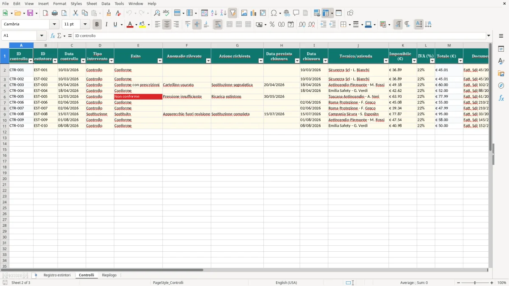Click the Format as Date icon
Viewport: 509px width, 286px height.
coord(291,25)
